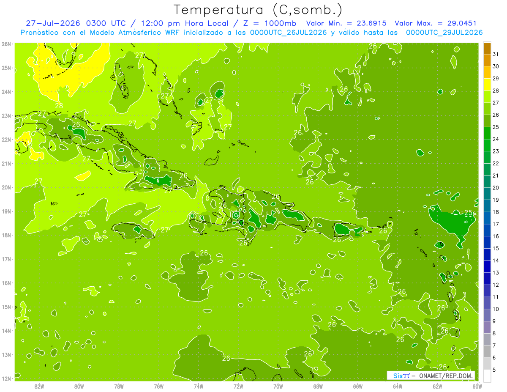Click longitude label 62W
Screen dimensions: 507x392
click(437, 386)
